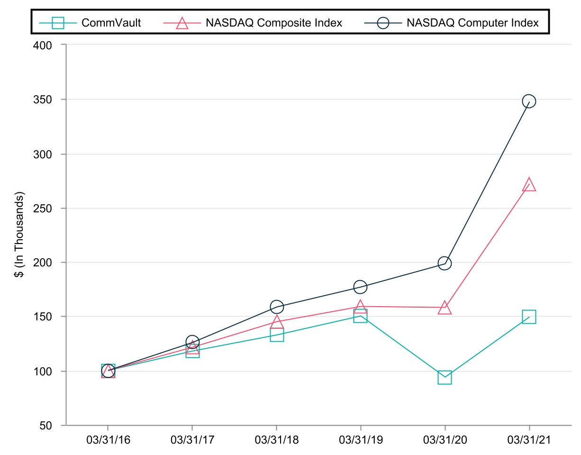Select CommVault square marker at 03/31/18
The width and height of the screenshot is (581, 455).
[277, 335]
